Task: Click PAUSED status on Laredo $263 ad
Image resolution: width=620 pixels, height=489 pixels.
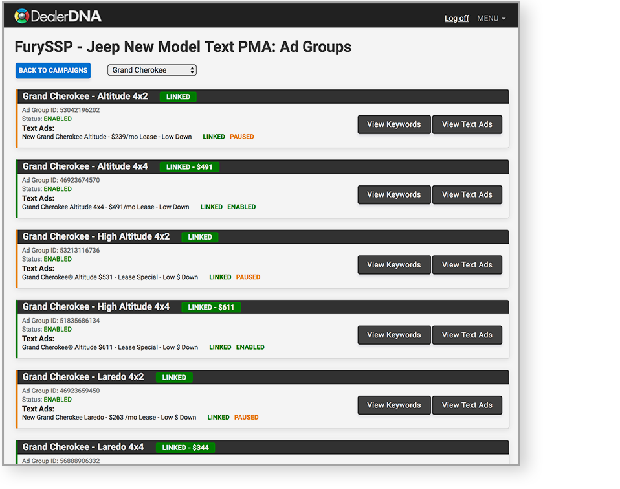Action: [246, 417]
